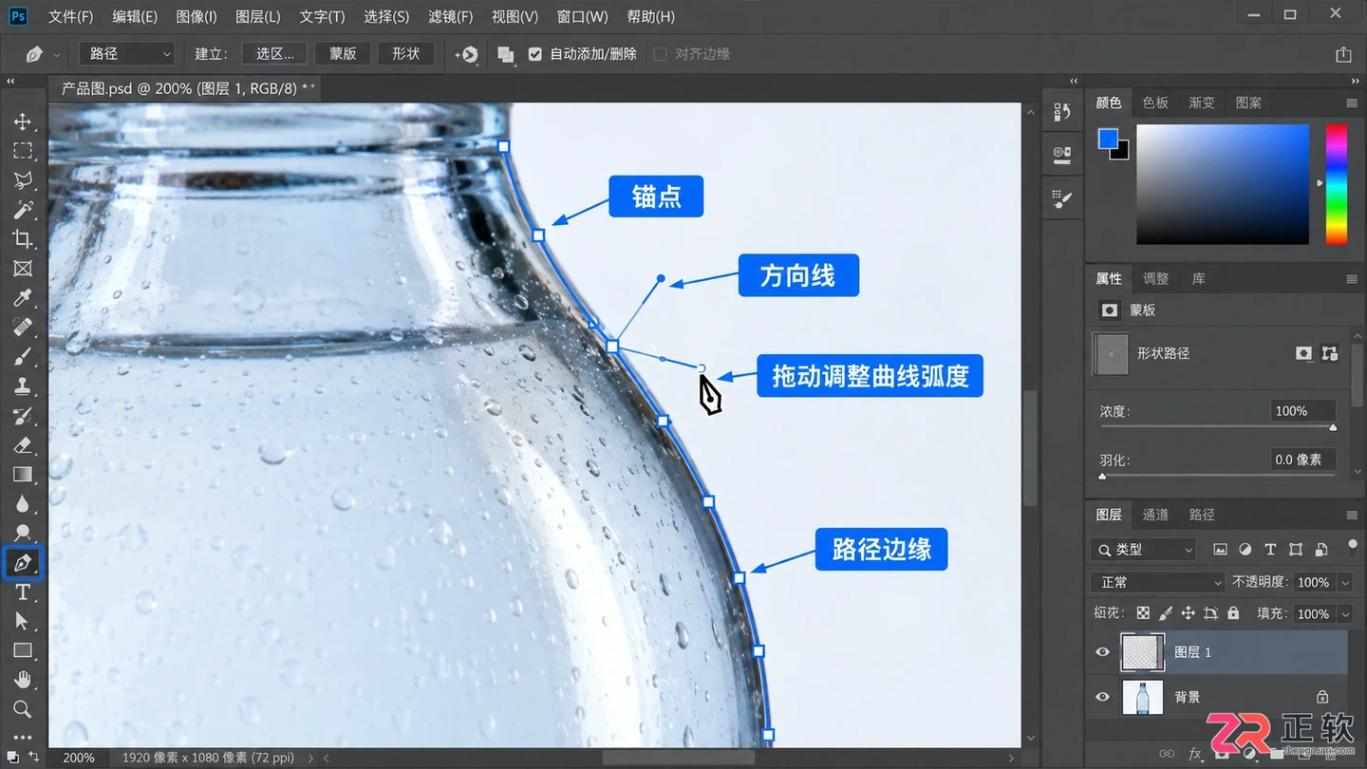Select the Path Selection arrow tool

coord(23,621)
